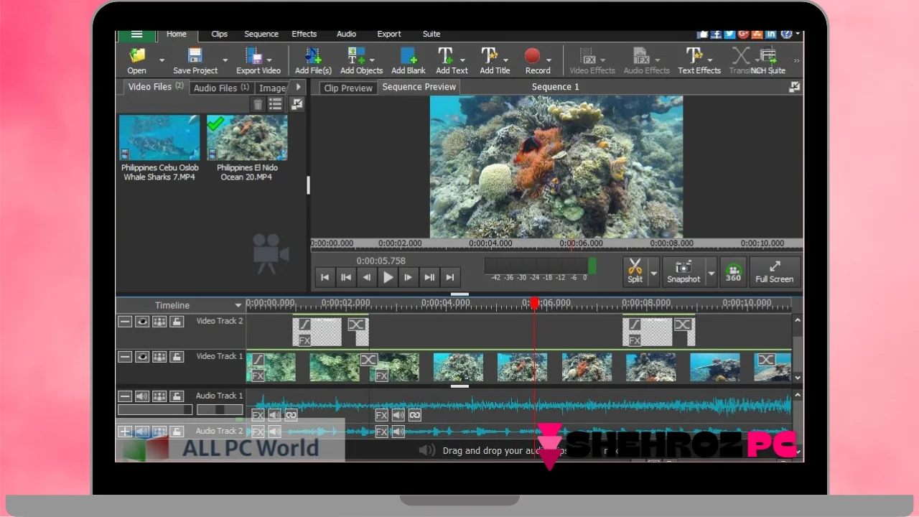Click the Add Objects icon
This screenshot has width=919, height=517.
357,55
